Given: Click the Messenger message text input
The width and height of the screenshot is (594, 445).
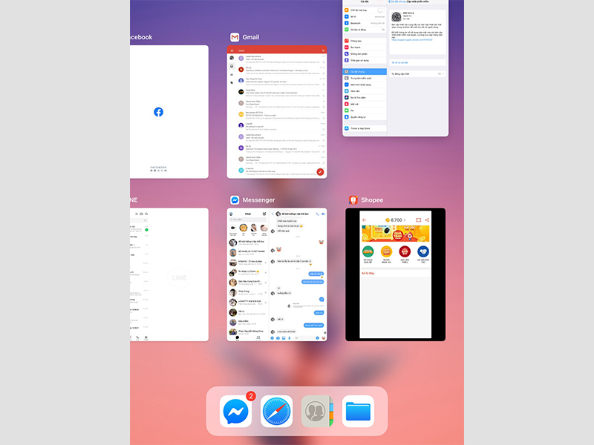Looking at the screenshot, I should coord(304,338).
